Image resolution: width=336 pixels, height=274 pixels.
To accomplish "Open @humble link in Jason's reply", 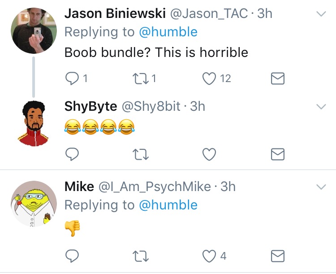I will (x=168, y=32).
